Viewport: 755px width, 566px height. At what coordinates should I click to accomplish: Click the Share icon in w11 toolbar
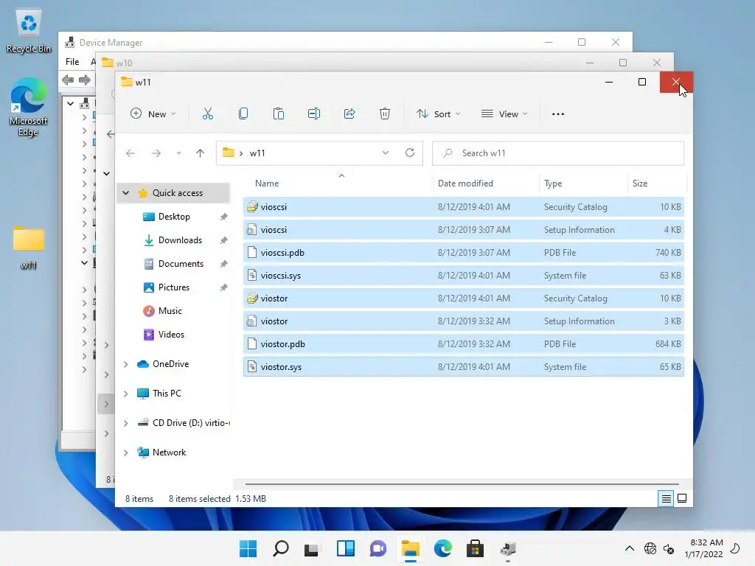[x=349, y=114]
